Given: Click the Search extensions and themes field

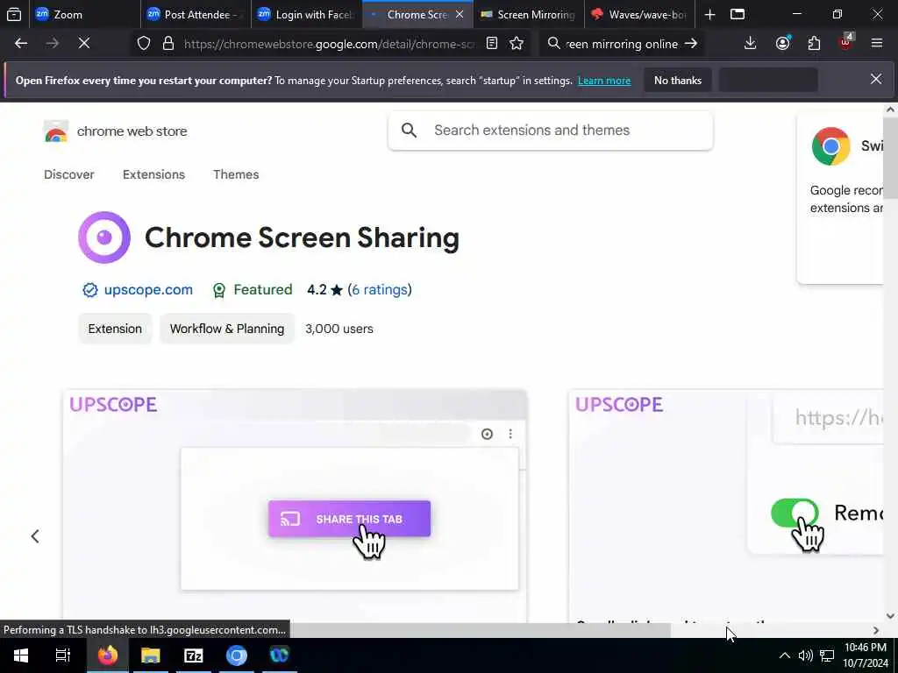Looking at the screenshot, I should 551,131.
